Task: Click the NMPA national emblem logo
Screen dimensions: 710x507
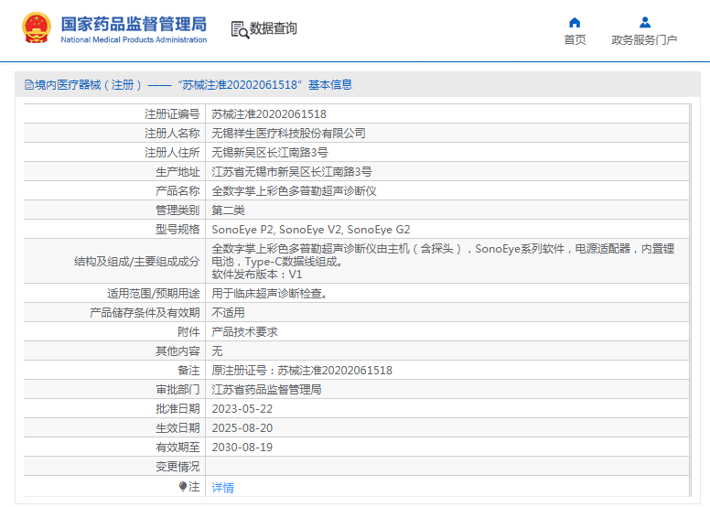Action: click(x=37, y=28)
